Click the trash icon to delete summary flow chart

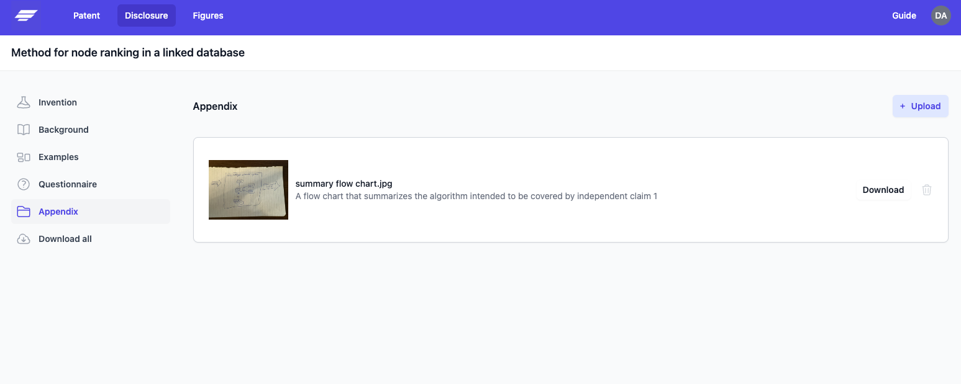[x=927, y=189]
